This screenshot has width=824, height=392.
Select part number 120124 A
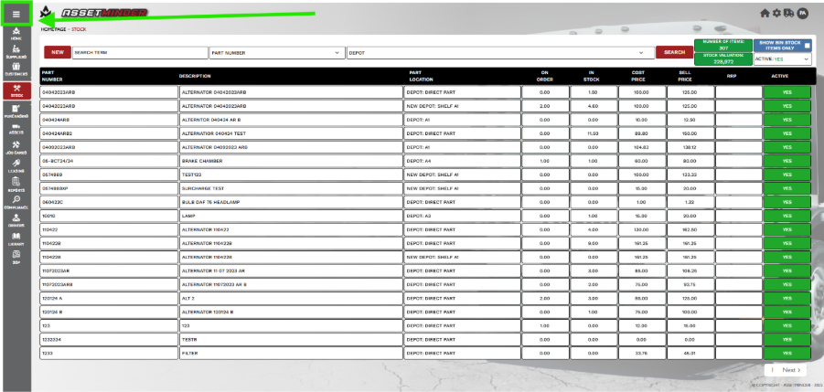coord(109,298)
